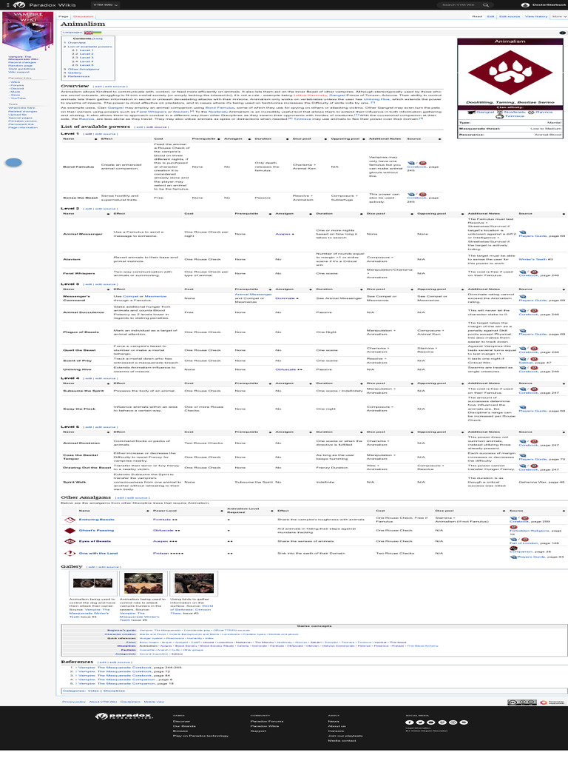Screen dimensions: 568x758
Task: Select the UK flag language icon
Action: click(x=89, y=33)
